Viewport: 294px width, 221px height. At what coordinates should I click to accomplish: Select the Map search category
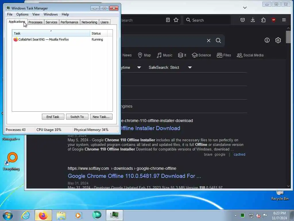pos(144,55)
